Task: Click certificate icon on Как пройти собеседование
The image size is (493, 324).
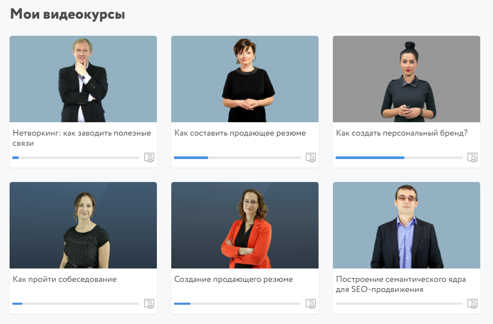Action: tap(149, 304)
